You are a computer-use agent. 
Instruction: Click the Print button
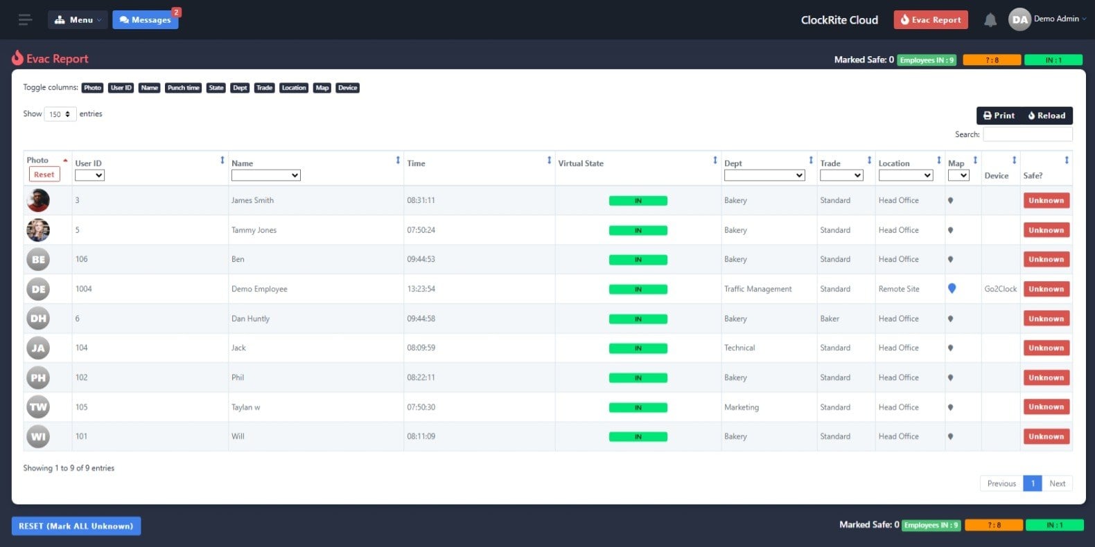[x=999, y=116]
